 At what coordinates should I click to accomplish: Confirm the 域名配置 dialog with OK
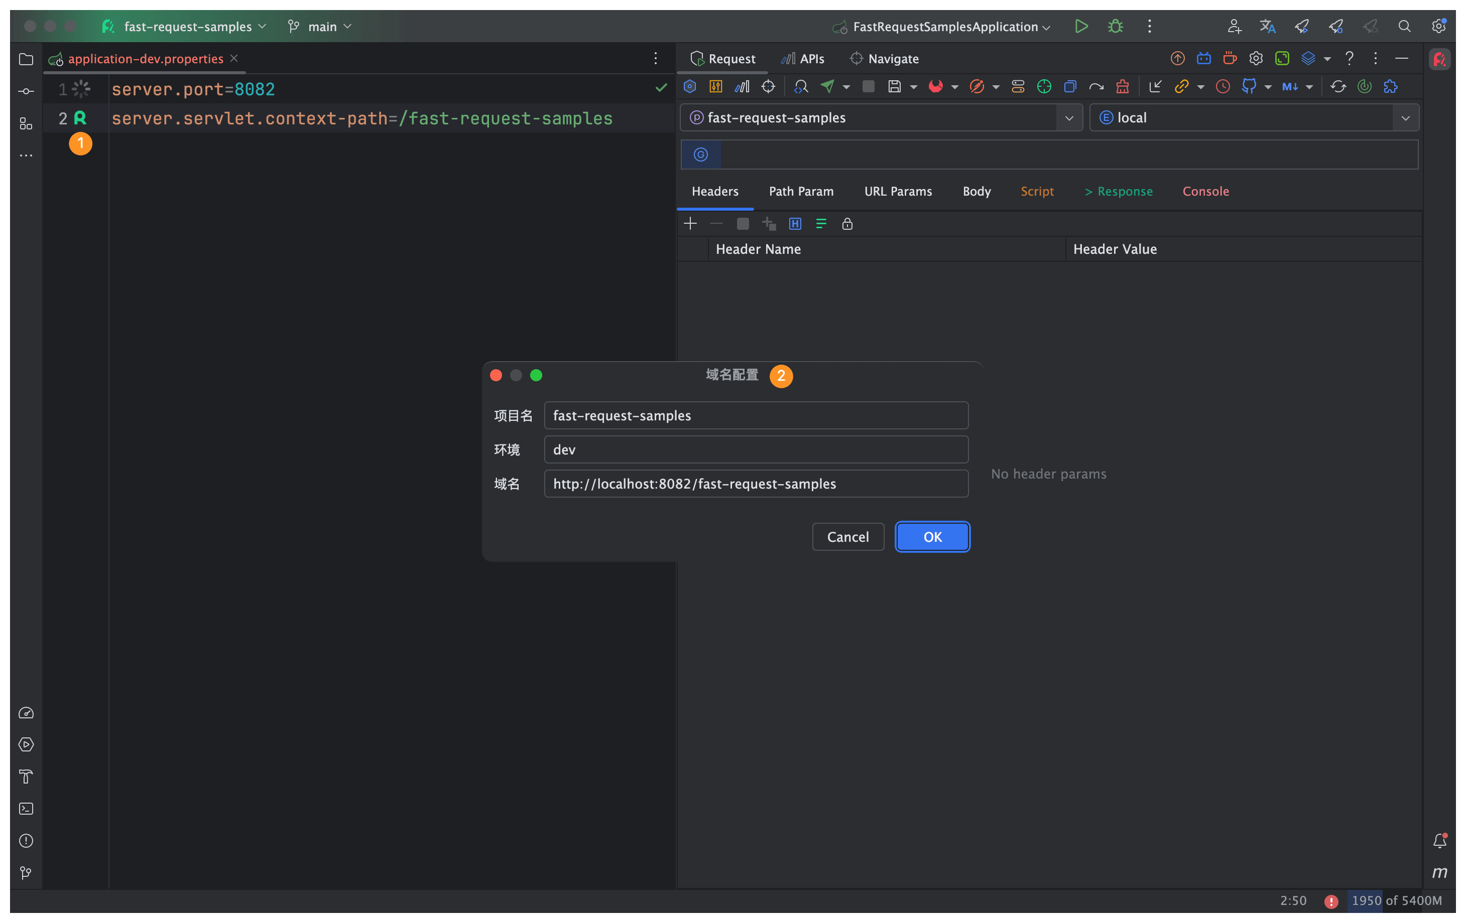pyautogui.click(x=932, y=537)
